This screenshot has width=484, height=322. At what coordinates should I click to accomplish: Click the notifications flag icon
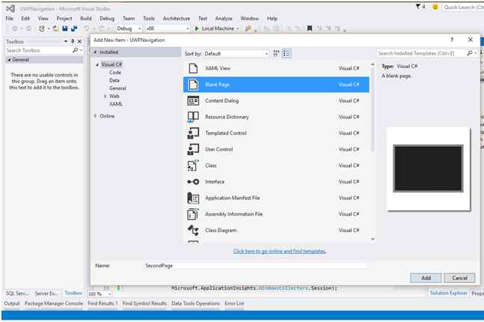pyautogui.click(x=418, y=7)
